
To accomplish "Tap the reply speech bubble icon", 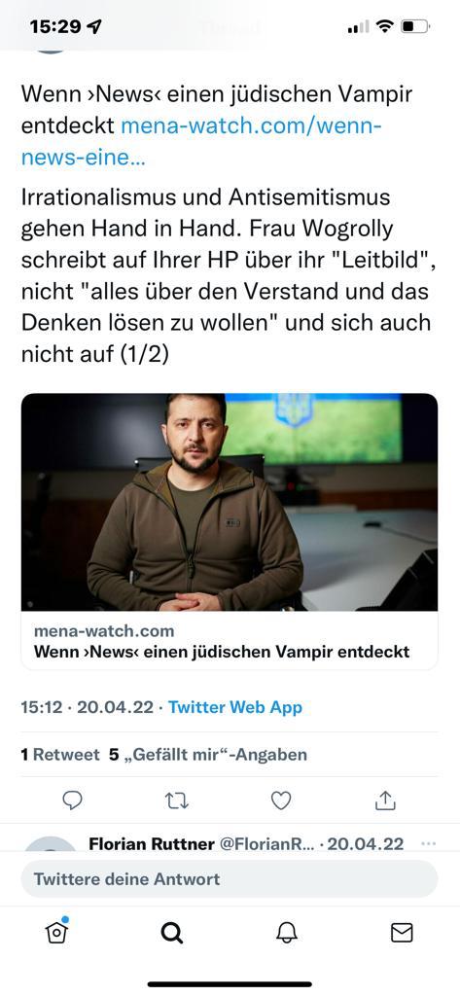I will pos(72,800).
